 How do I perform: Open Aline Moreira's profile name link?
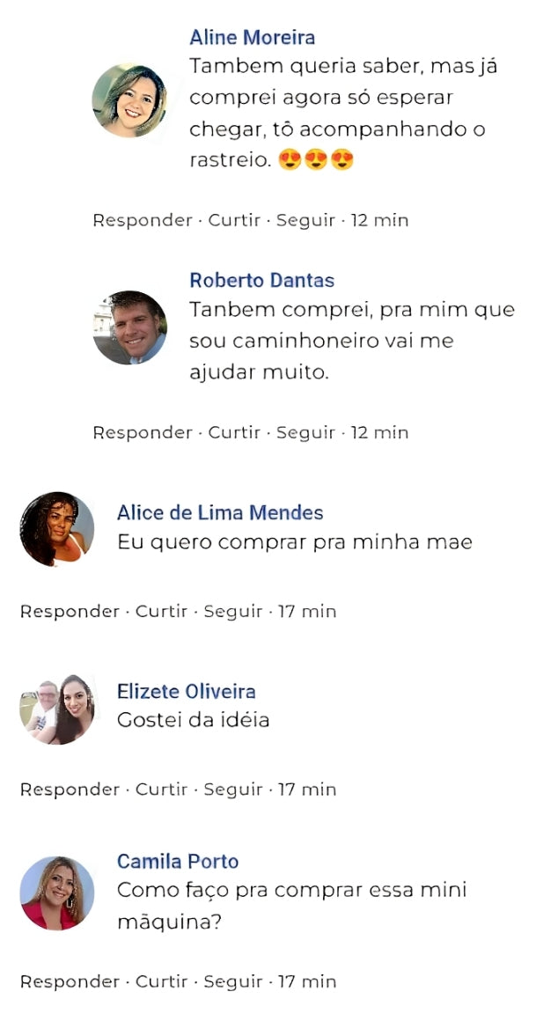pyautogui.click(x=252, y=38)
